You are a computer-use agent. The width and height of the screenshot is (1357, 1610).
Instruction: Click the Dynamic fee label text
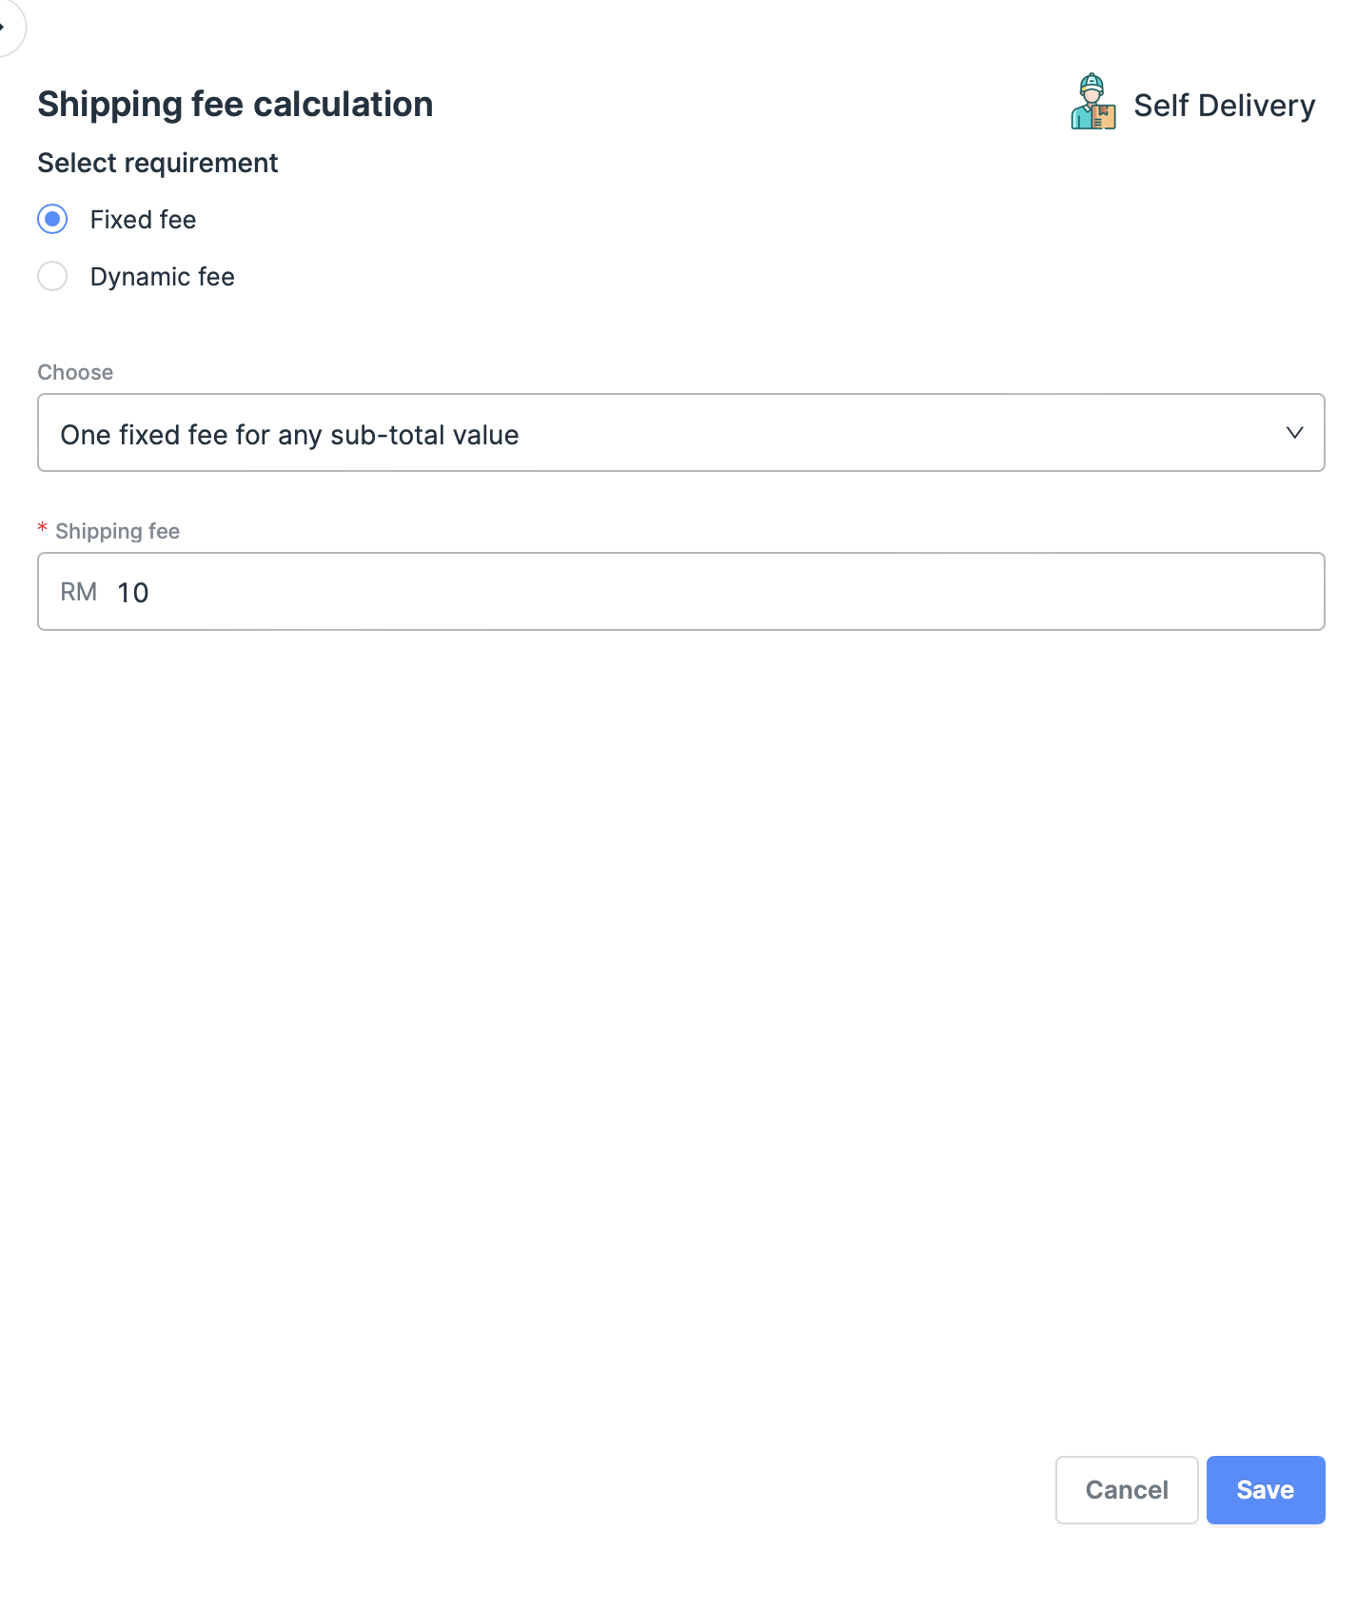tap(162, 277)
